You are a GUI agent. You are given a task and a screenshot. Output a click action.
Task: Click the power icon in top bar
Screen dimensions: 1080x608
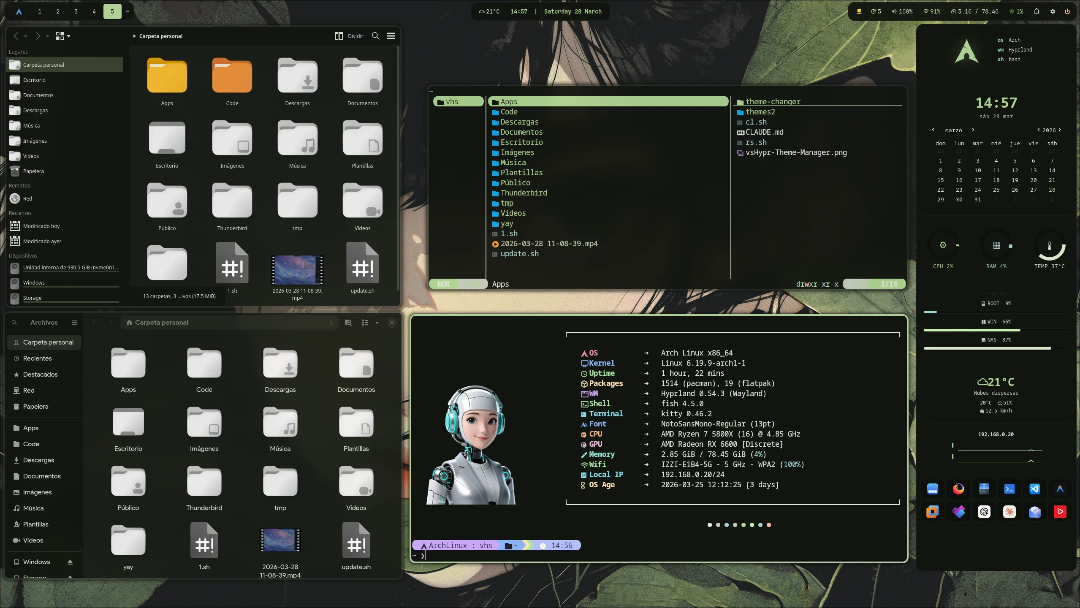(1067, 11)
